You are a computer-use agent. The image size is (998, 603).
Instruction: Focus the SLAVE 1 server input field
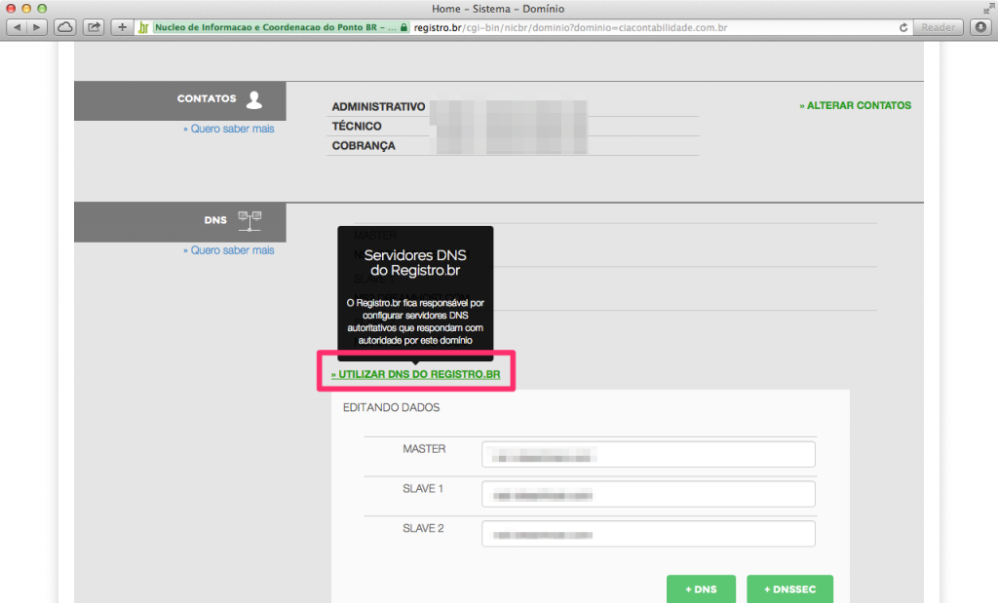(x=648, y=494)
